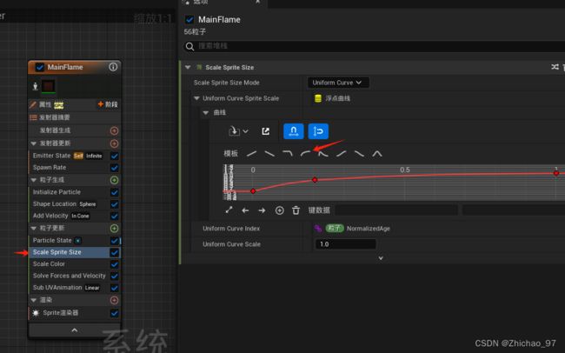Collapse Uniform Curve Sprite Scale group
The height and width of the screenshot is (353, 565).
196,98
